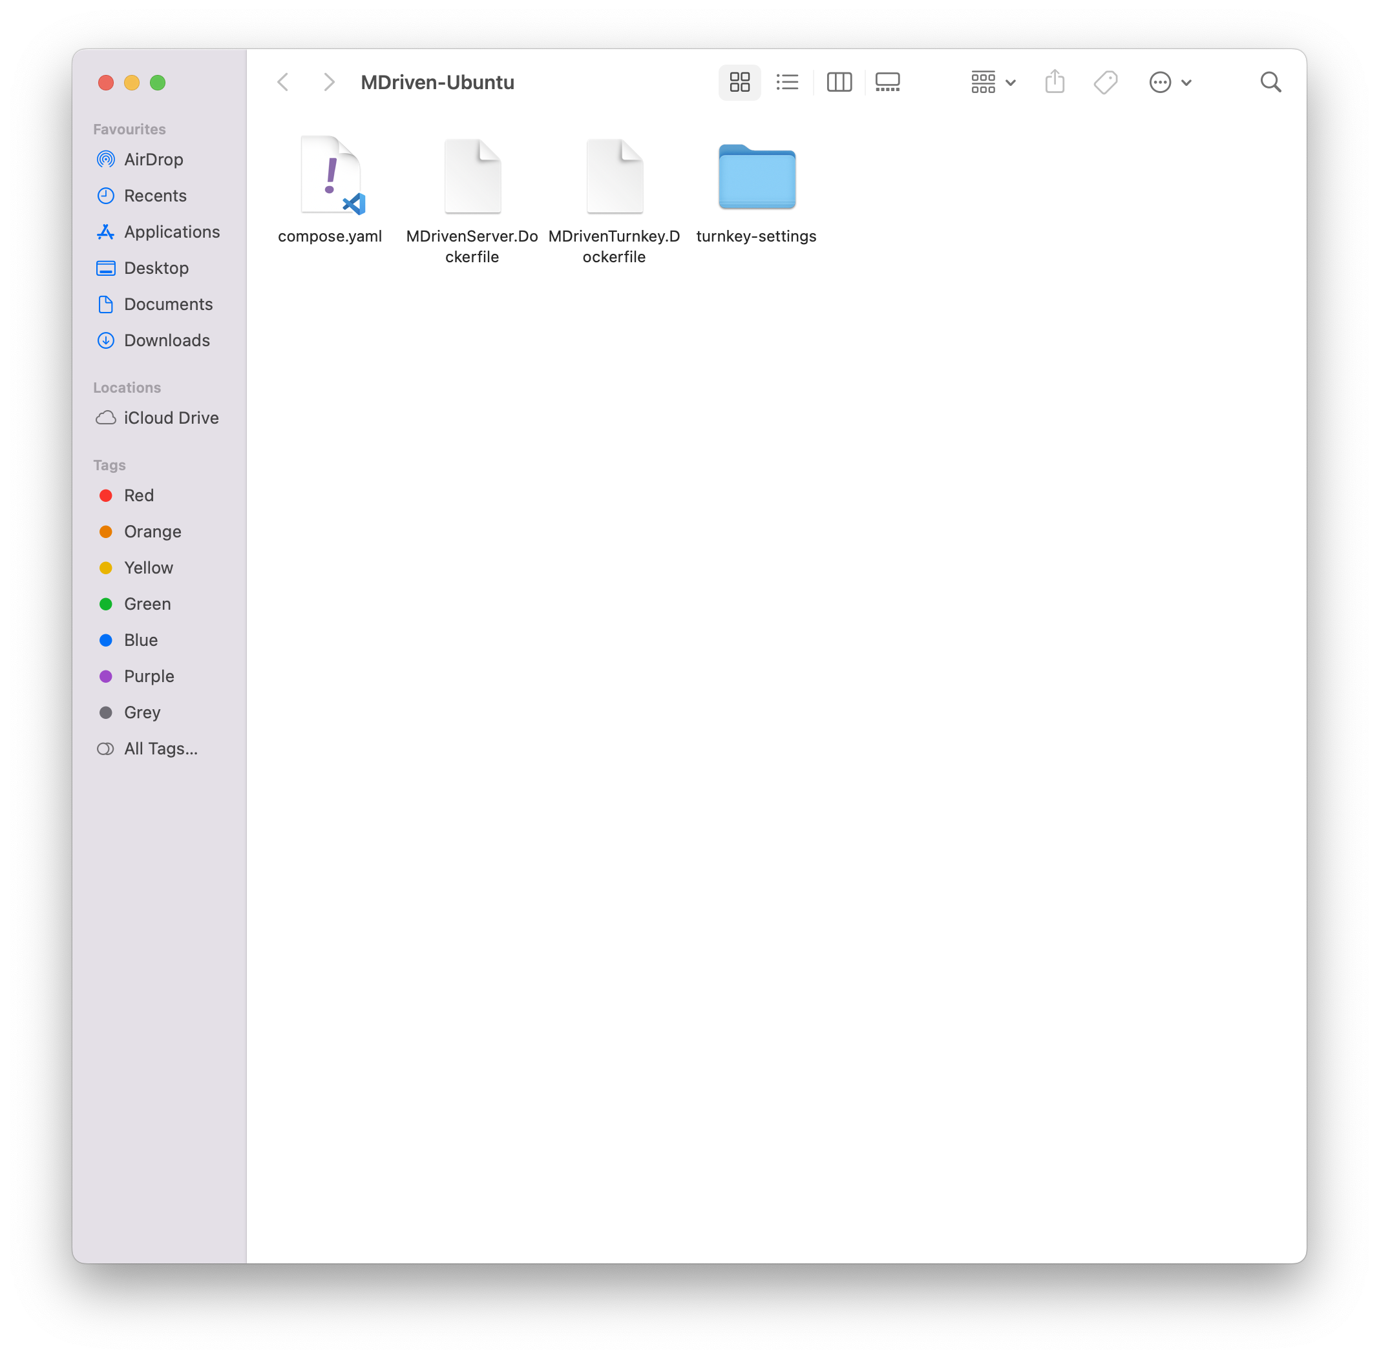Filter by the Red tag
This screenshot has width=1379, height=1359.
pos(138,495)
